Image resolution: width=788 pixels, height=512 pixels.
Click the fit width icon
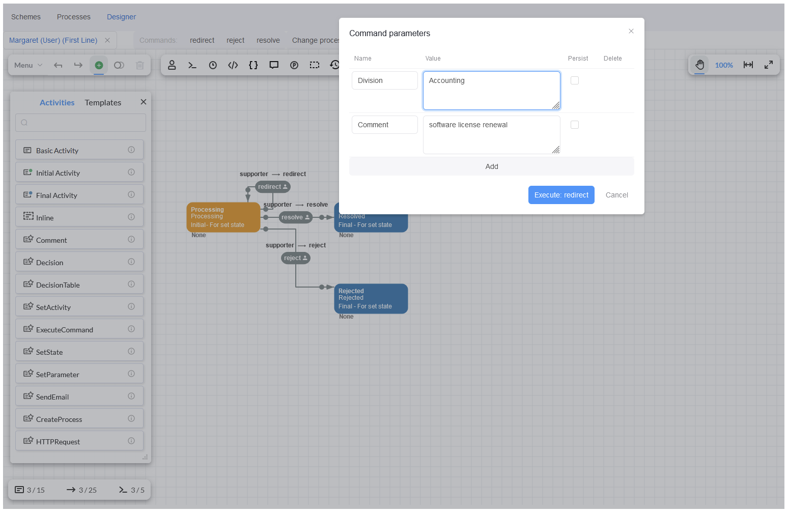(x=748, y=65)
